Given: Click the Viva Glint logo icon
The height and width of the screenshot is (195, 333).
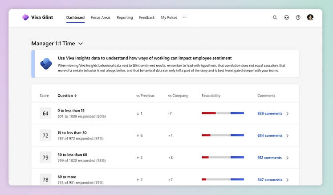Looking at the screenshot, I should click(25, 17).
